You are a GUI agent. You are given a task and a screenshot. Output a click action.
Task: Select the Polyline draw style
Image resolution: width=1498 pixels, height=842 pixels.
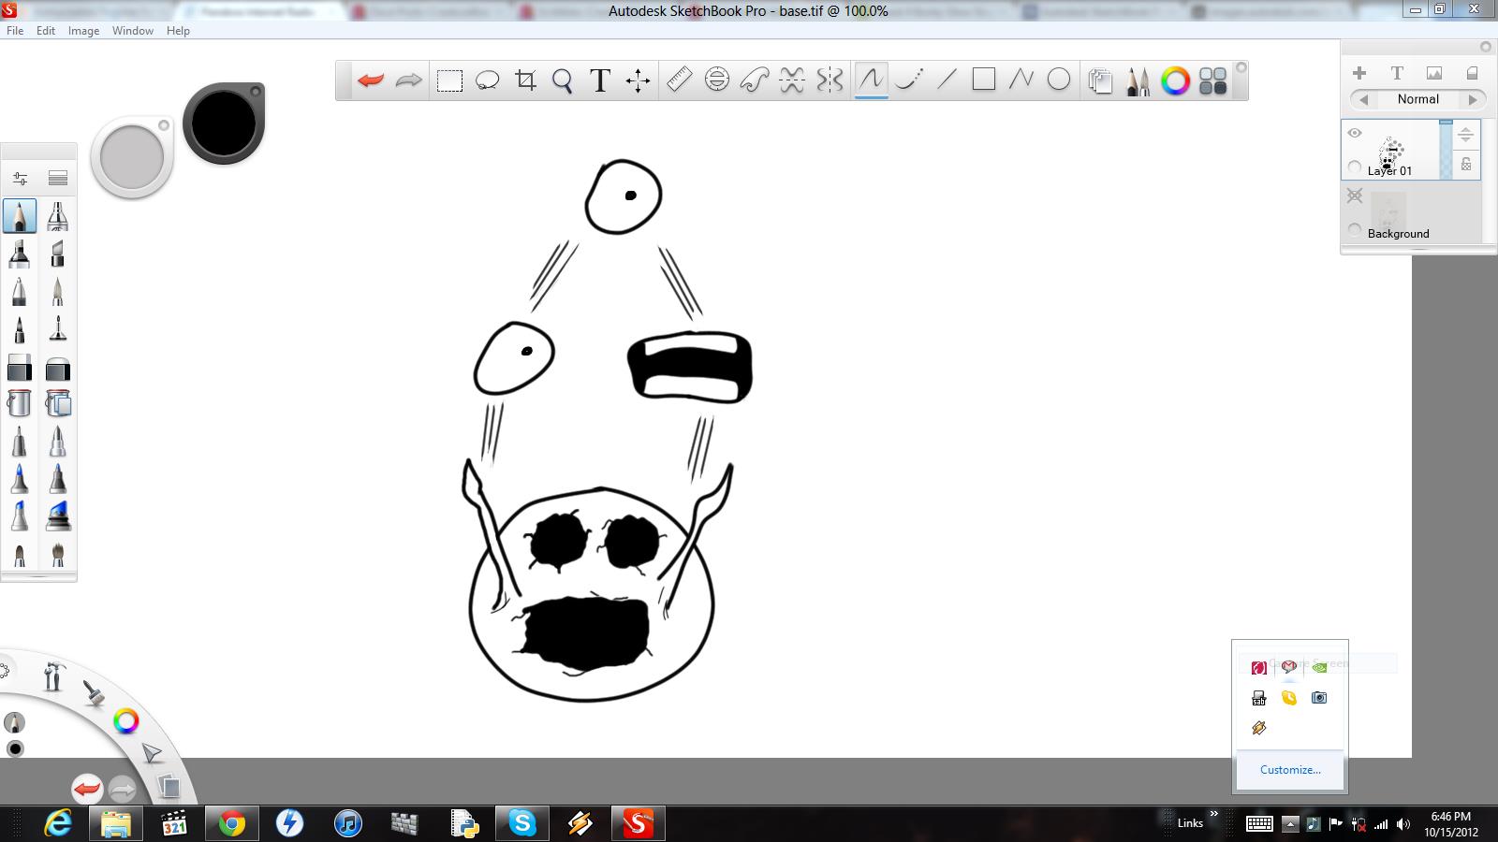pos(1021,80)
